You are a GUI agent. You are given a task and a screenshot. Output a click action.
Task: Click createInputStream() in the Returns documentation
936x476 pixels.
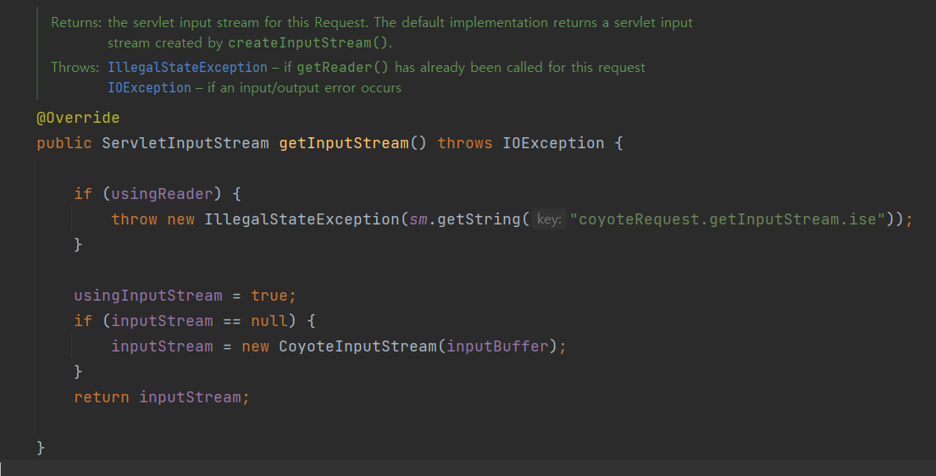click(x=308, y=43)
